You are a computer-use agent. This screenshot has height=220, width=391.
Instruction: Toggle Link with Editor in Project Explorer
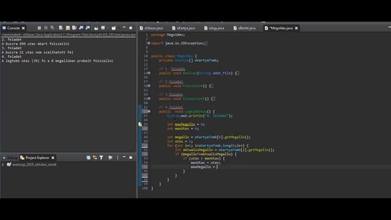coord(95,158)
